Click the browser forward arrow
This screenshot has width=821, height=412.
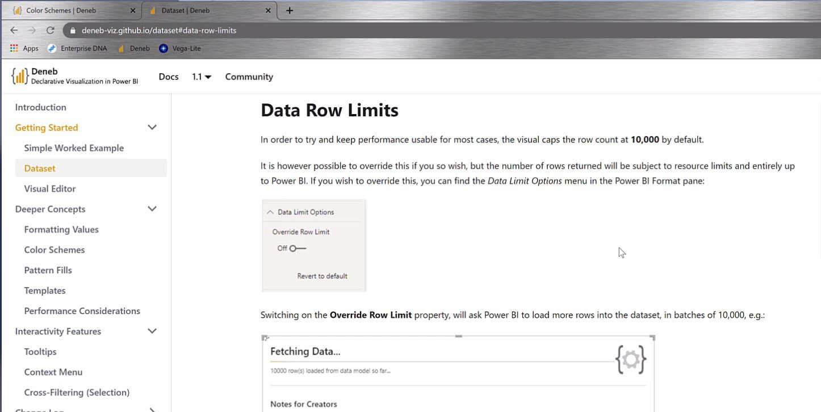32,30
